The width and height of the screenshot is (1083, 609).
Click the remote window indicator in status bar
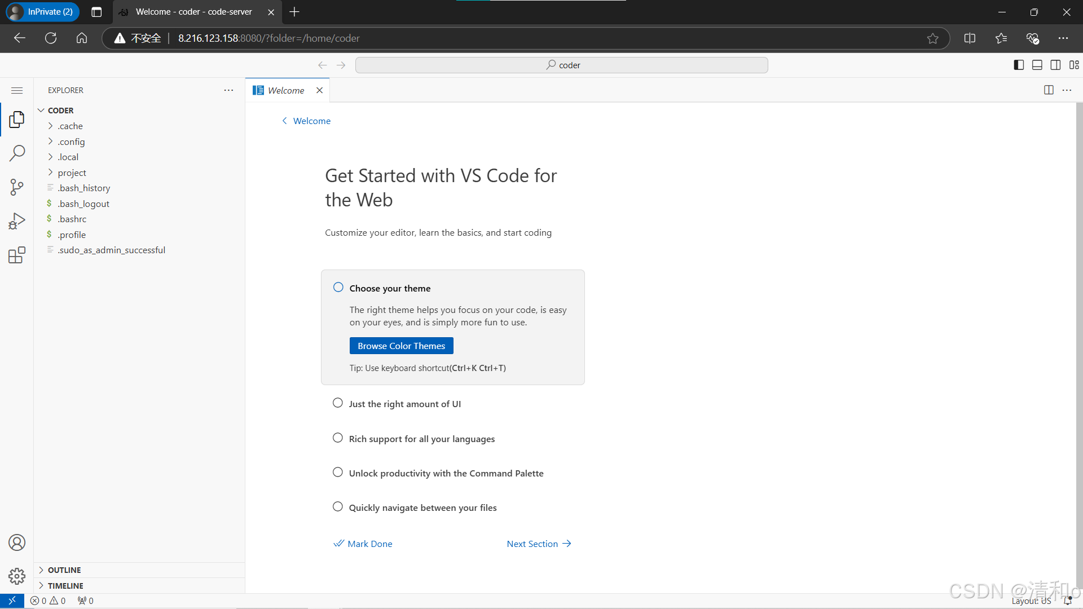point(12,601)
